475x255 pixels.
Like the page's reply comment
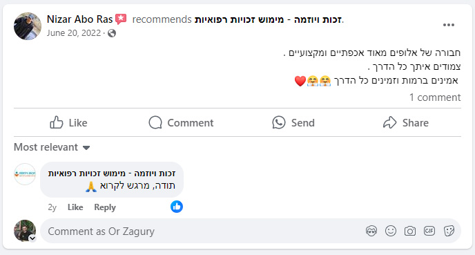tap(75, 207)
